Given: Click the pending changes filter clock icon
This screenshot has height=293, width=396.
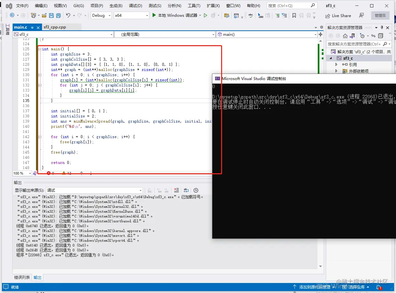Looking at the screenshot, I should 362,36.
